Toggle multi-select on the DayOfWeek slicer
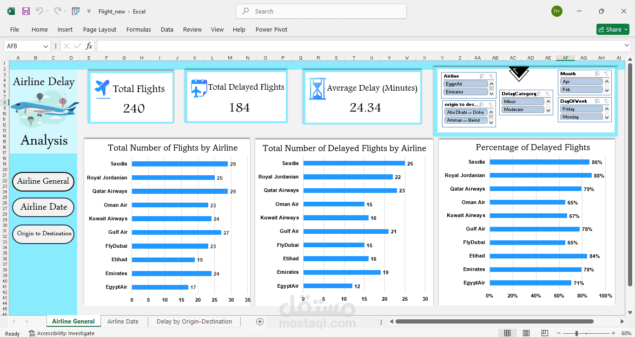The width and height of the screenshot is (635, 337). [597, 101]
